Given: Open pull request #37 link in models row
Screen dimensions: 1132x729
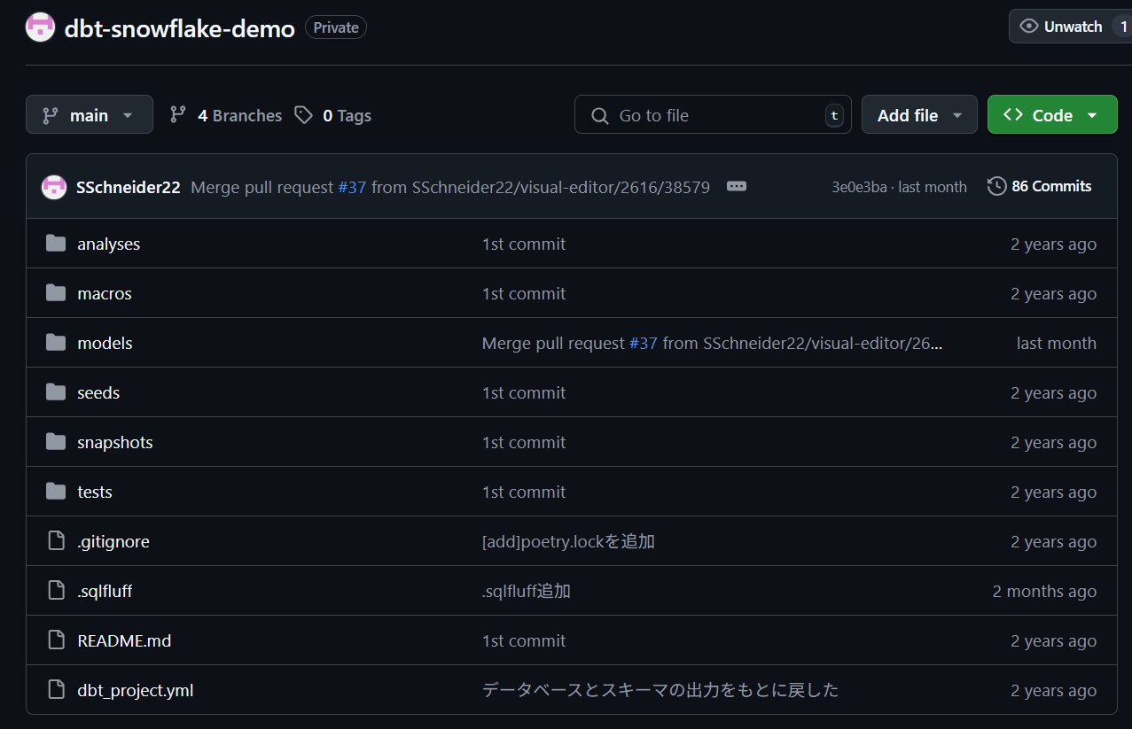Looking at the screenshot, I should (x=644, y=344).
